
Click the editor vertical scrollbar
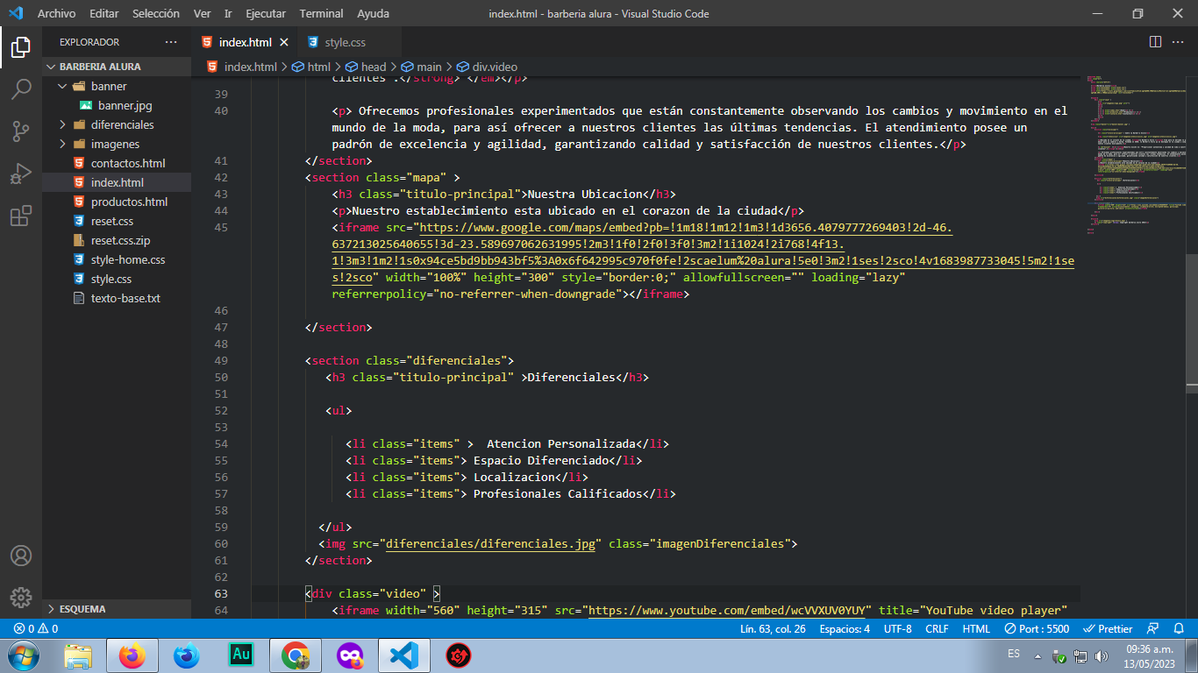point(1192,322)
